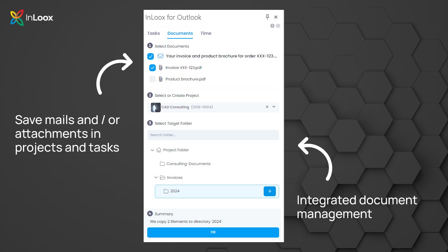This screenshot has width=448, height=252.
Task: Click the Search folder field
Action: tap(213, 135)
